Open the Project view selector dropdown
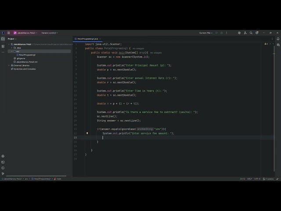Image resolution: width=281 pixels, height=211 pixels. point(12,39)
